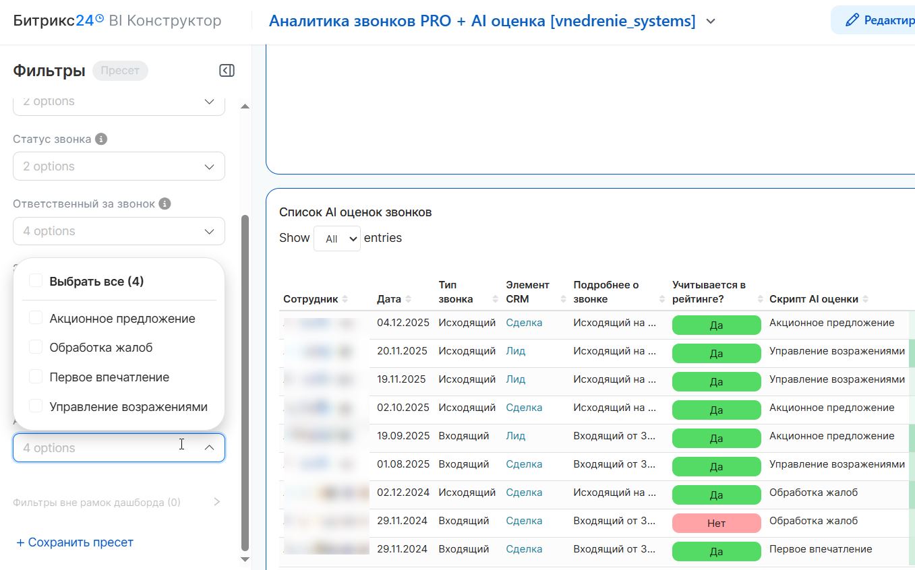
Task: Enable Обработка жалоб checkbox option
Action: [36, 348]
